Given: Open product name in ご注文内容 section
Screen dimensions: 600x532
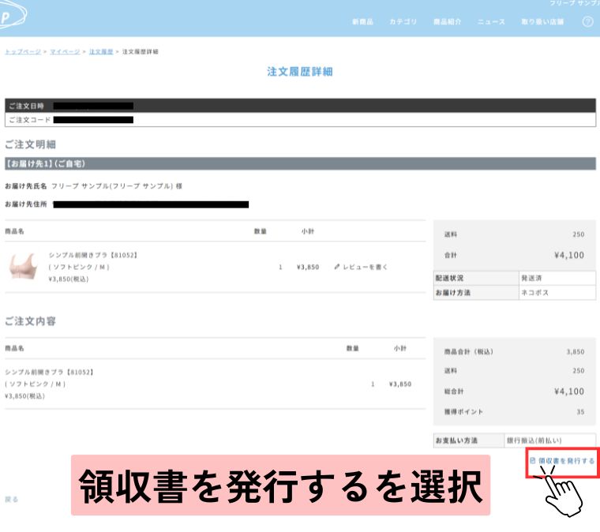Looking at the screenshot, I should pos(50,371).
